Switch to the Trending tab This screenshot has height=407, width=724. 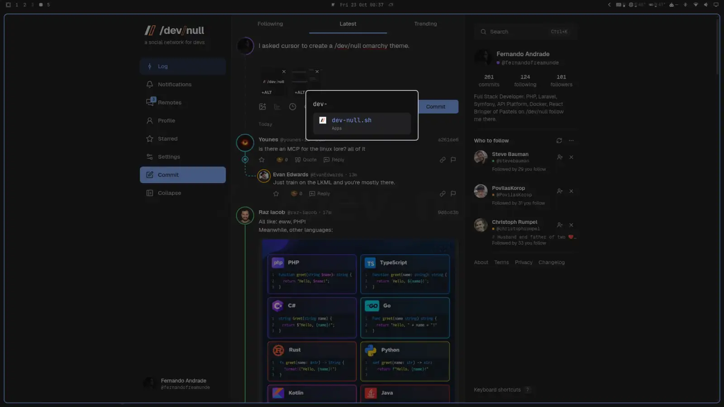tap(425, 24)
